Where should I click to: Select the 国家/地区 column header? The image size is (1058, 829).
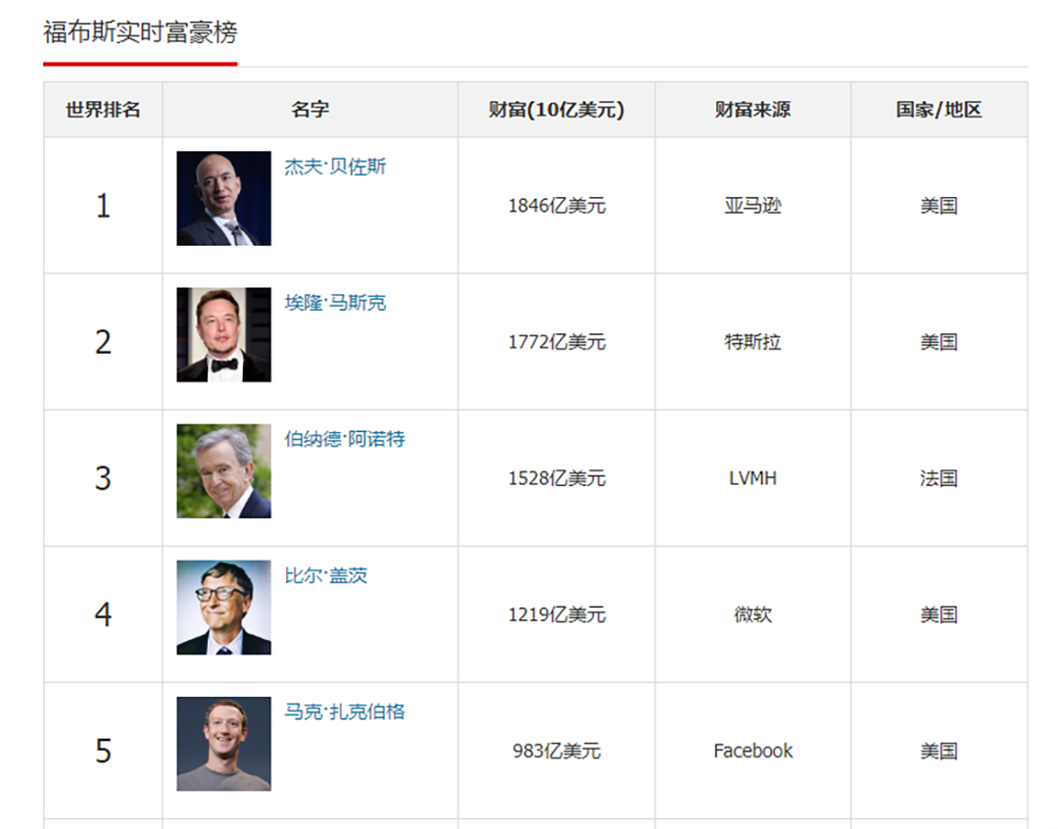(x=938, y=110)
